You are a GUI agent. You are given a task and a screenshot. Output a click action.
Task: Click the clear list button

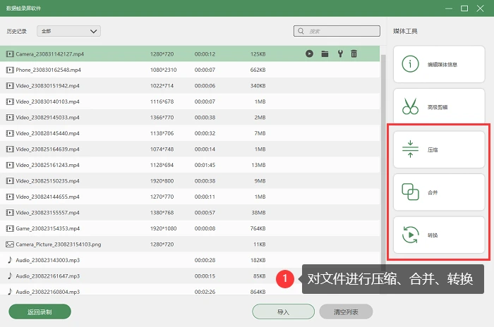(x=346, y=311)
